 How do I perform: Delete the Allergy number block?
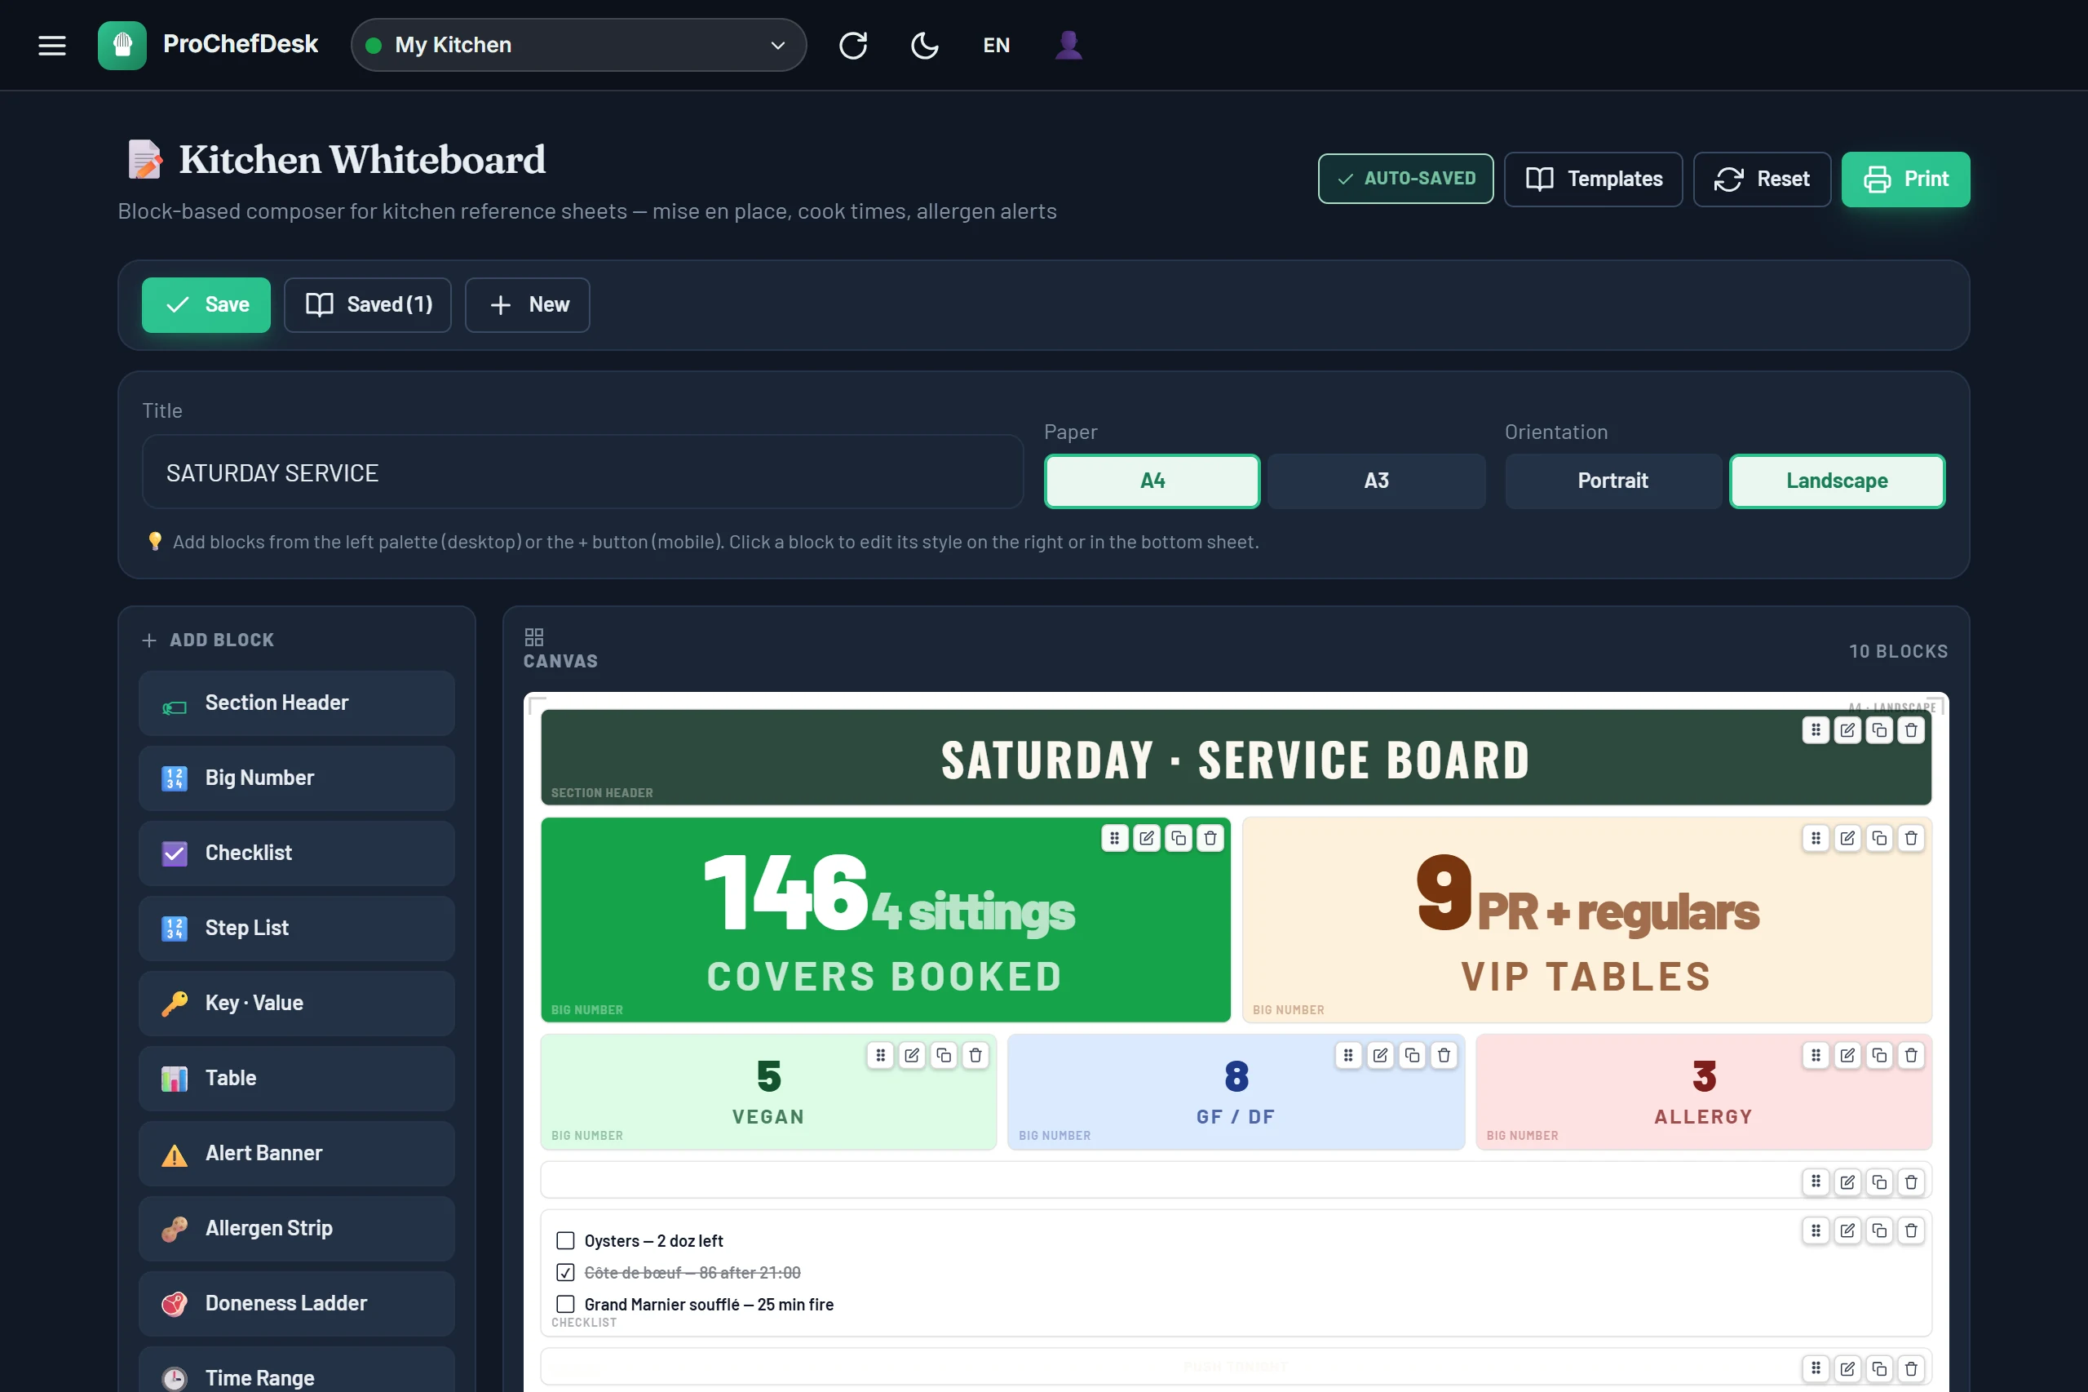point(1911,1056)
